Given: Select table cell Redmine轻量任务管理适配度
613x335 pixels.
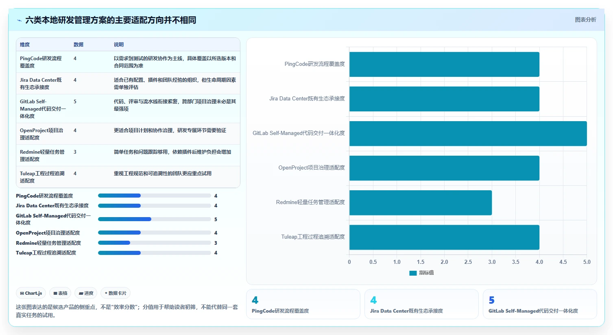Looking at the screenshot, I should pyautogui.click(x=42, y=155).
